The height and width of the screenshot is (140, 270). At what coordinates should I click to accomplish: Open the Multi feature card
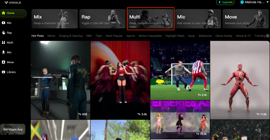click(151, 19)
